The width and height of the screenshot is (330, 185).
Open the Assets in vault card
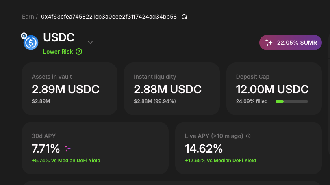coord(69,88)
